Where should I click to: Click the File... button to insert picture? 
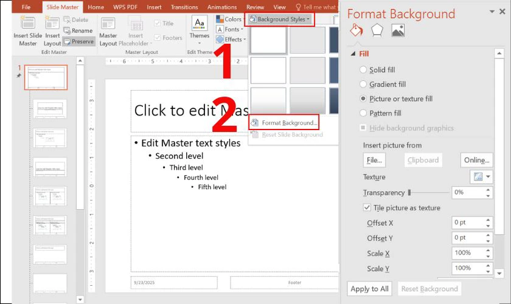pos(374,160)
